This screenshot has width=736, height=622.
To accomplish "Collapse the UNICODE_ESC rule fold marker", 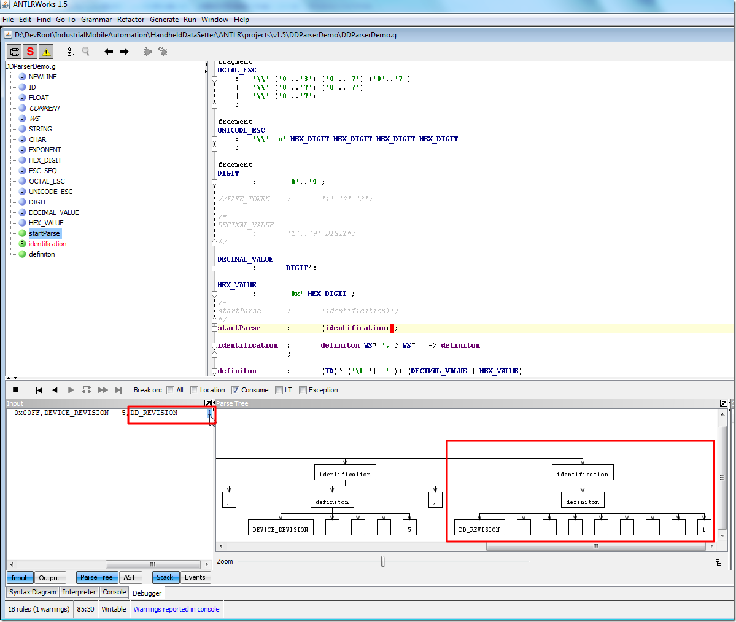I will [214, 139].
